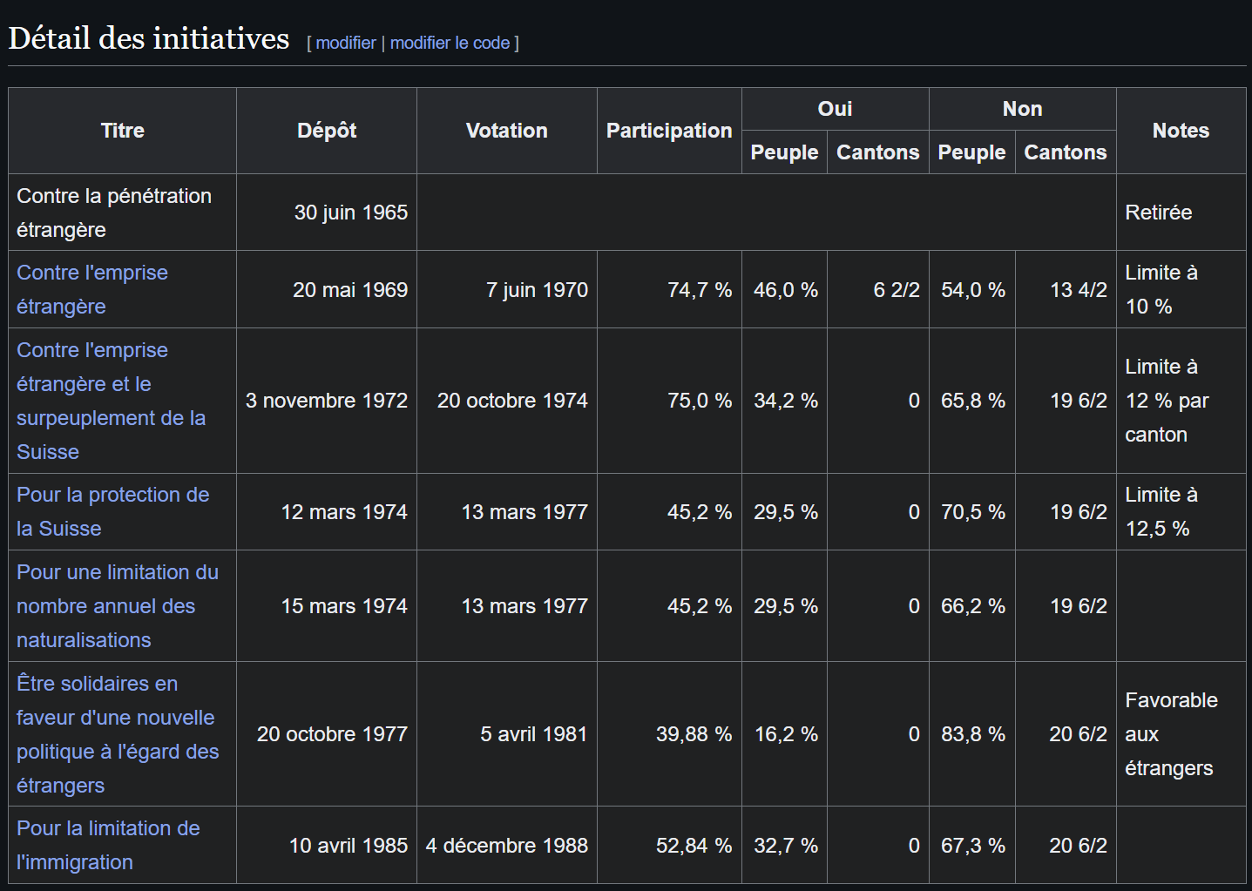Click the '52,84 %' participation cell
This screenshot has width=1252, height=891.
point(669,845)
